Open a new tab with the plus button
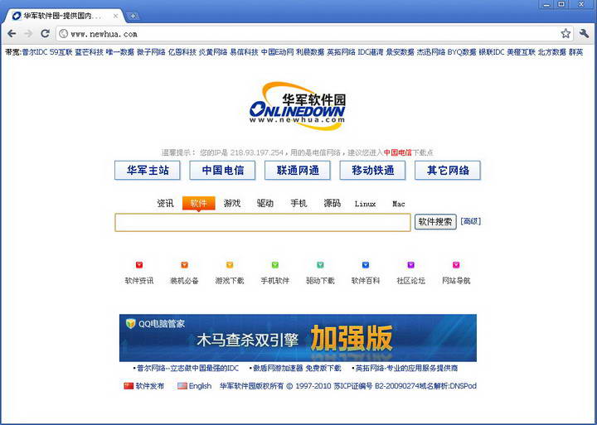Image resolution: width=597 pixels, height=425 pixels. point(133,16)
